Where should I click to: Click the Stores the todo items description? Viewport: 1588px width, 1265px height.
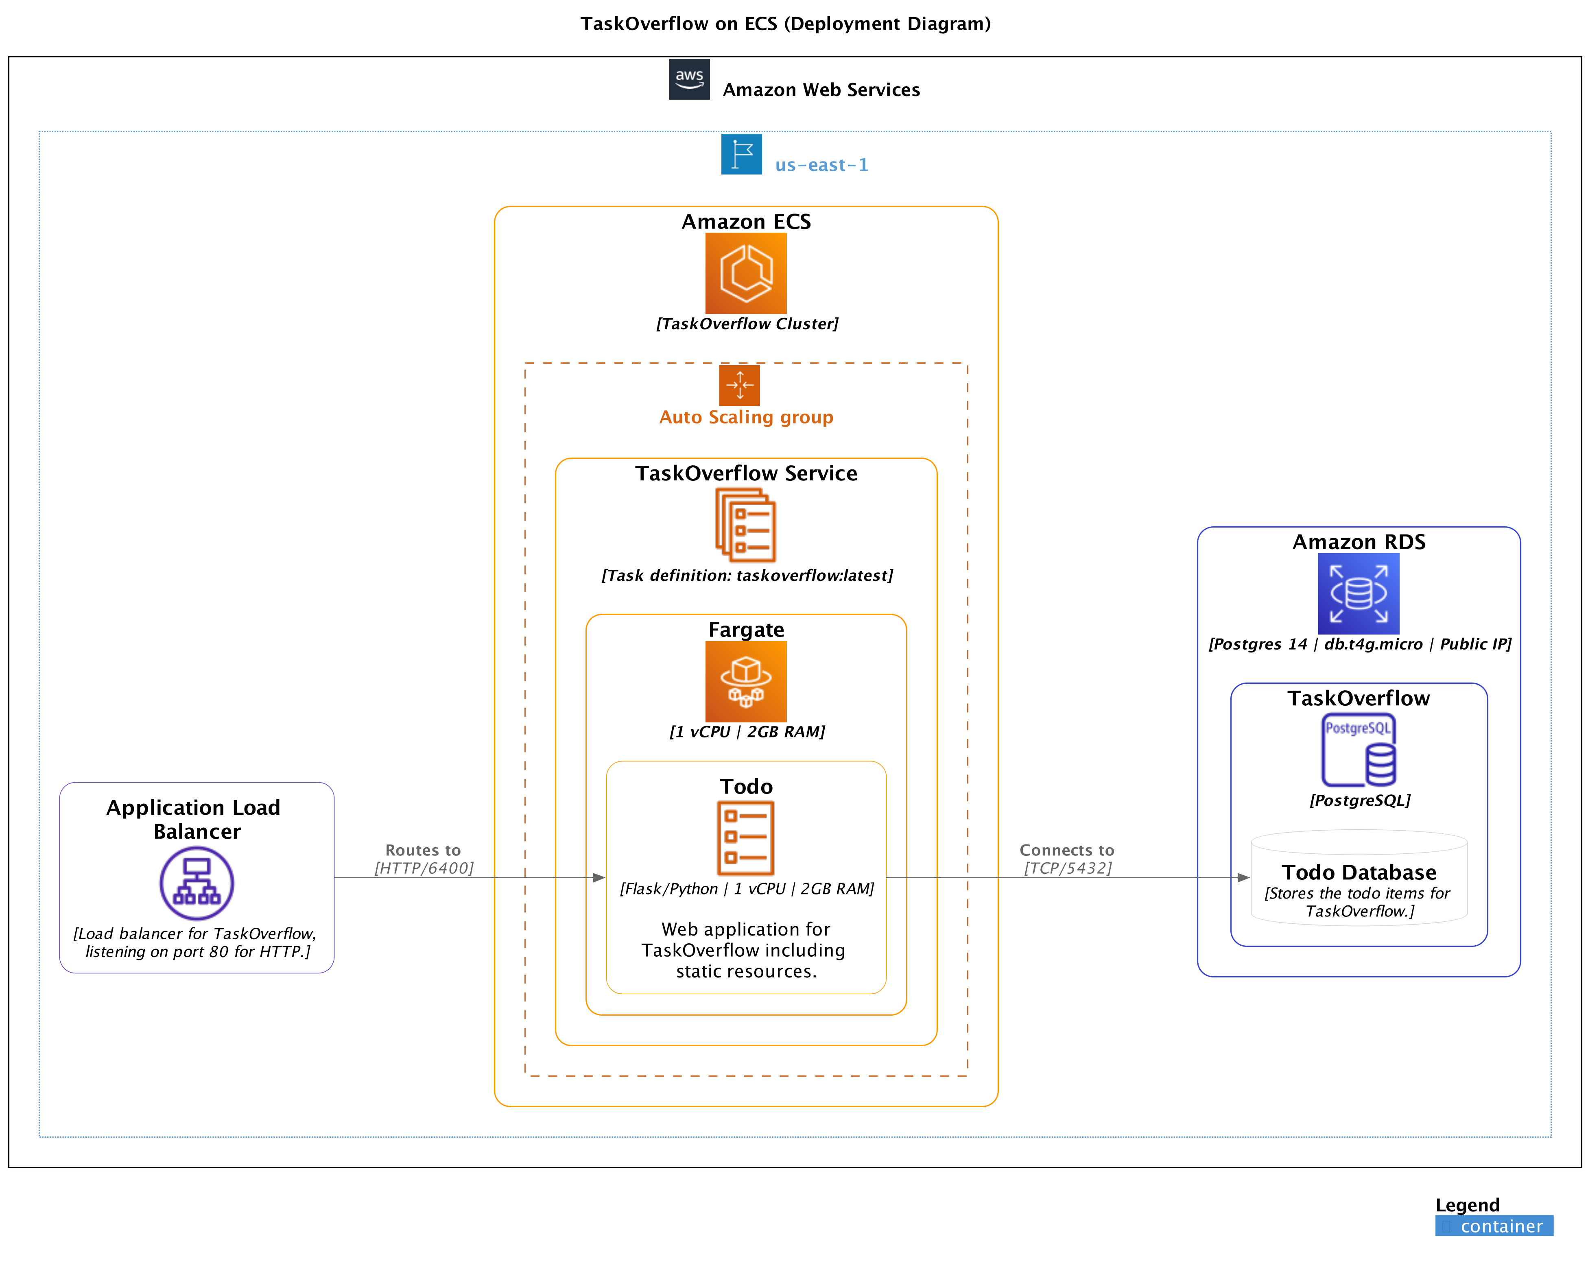coord(1357,902)
